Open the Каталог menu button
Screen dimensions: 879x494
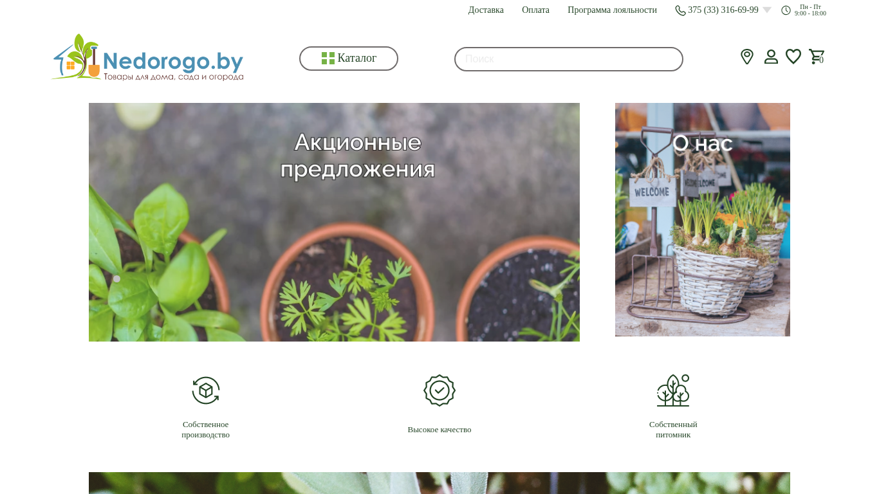349,59
